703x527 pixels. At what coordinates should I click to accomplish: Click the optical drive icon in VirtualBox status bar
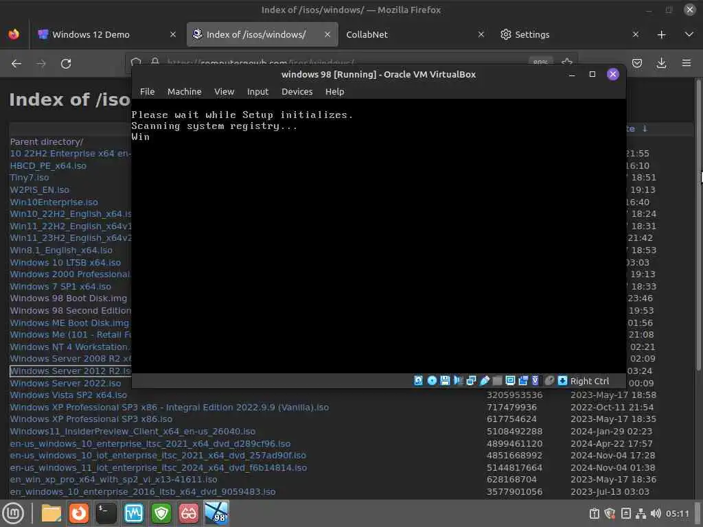432,380
